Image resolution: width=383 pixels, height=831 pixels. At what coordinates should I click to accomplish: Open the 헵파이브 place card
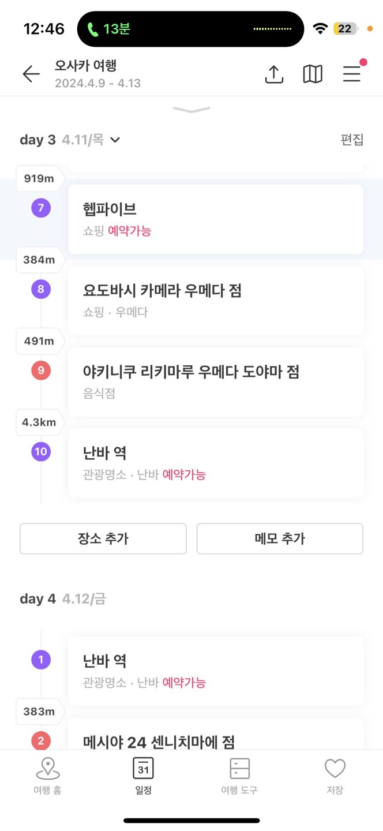pyautogui.click(x=216, y=219)
